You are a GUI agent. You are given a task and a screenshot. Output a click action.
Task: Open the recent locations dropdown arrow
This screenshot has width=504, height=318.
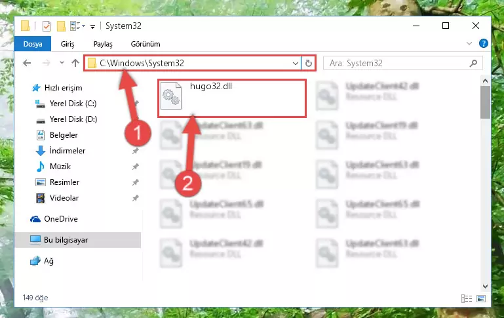coord(62,63)
